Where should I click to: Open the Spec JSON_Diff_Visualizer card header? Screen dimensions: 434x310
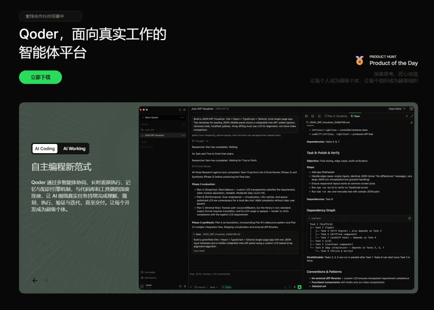tap(217, 234)
